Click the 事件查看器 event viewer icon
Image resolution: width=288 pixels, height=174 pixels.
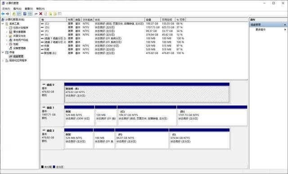[x=11, y=32]
